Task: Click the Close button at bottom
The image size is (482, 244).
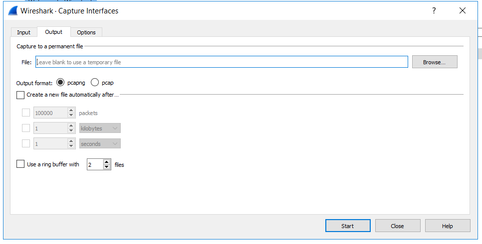Action: coord(398,226)
